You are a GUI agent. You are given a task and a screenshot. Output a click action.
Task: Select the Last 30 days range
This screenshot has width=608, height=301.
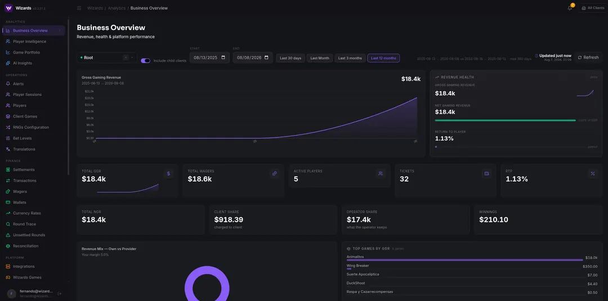(x=290, y=58)
